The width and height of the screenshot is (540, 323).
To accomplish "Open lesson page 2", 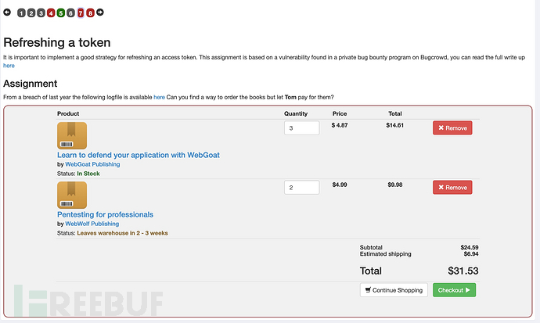I will click(x=31, y=13).
